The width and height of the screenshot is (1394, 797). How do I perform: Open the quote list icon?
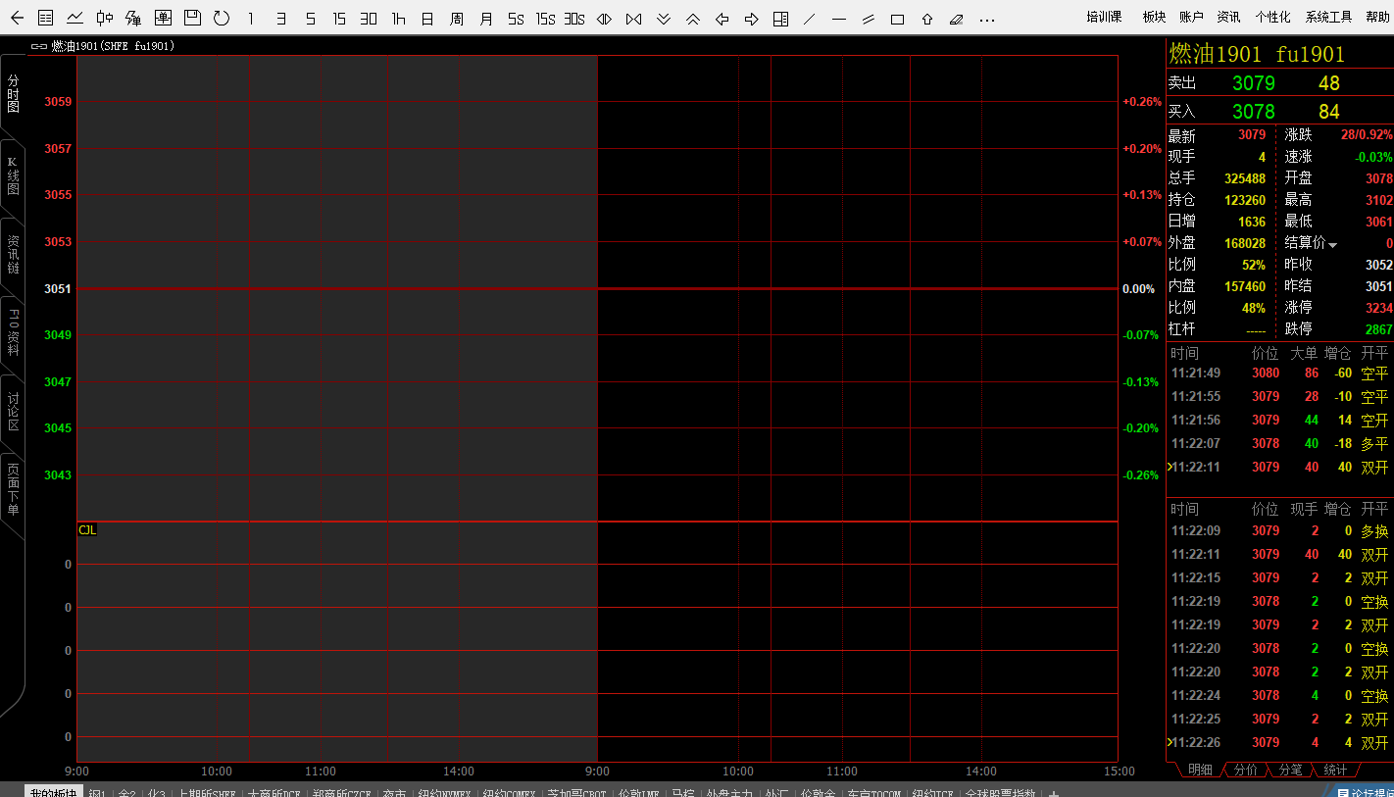[45, 18]
